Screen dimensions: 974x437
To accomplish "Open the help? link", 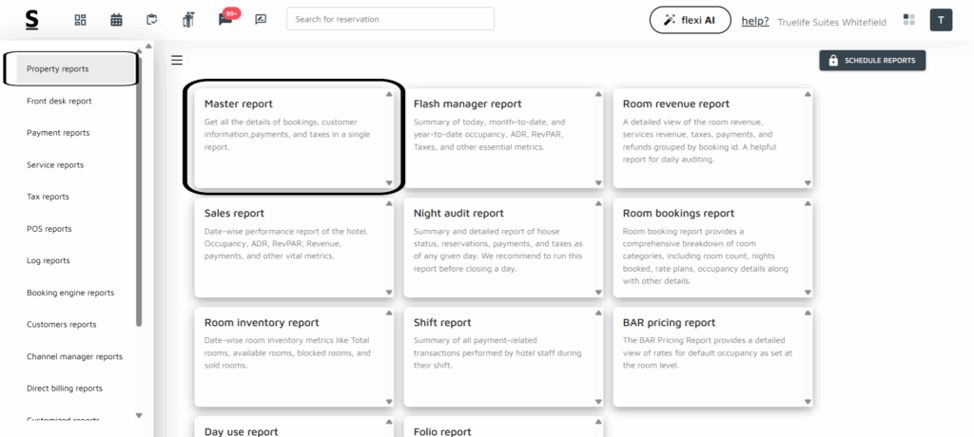I will tap(755, 21).
